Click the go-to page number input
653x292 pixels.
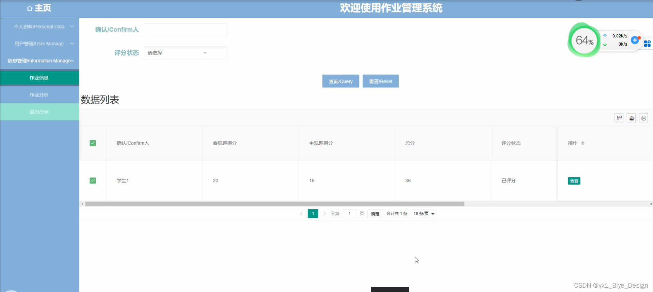coord(350,214)
